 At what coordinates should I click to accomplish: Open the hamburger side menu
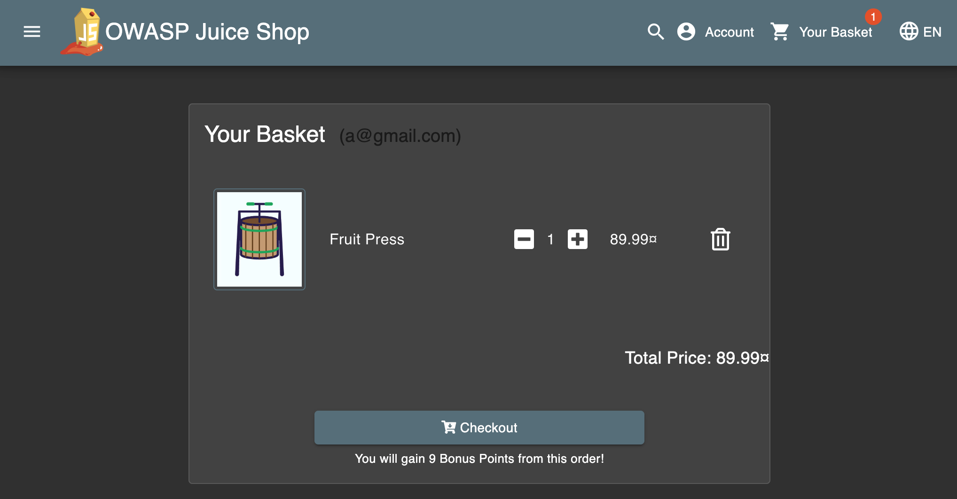click(32, 32)
